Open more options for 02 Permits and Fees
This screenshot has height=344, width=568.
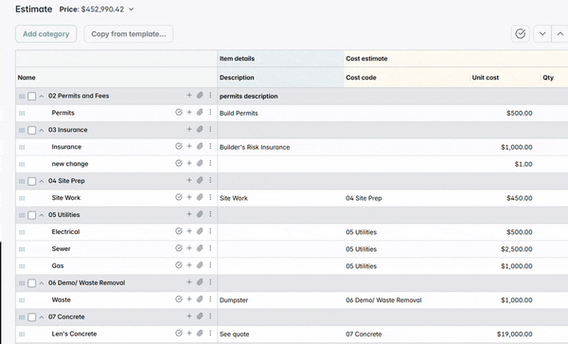pyautogui.click(x=210, y=95)
